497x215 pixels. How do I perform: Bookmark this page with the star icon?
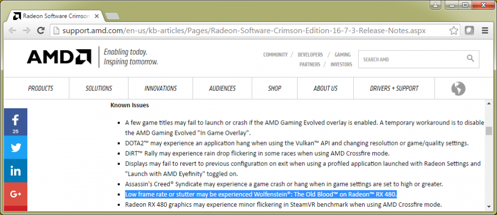(454, 31)
